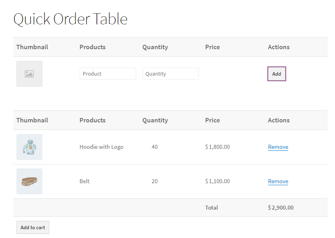Click the Total label in footer row
The image size is (335, 238).
pyautogui.click(x=211, y=208)
